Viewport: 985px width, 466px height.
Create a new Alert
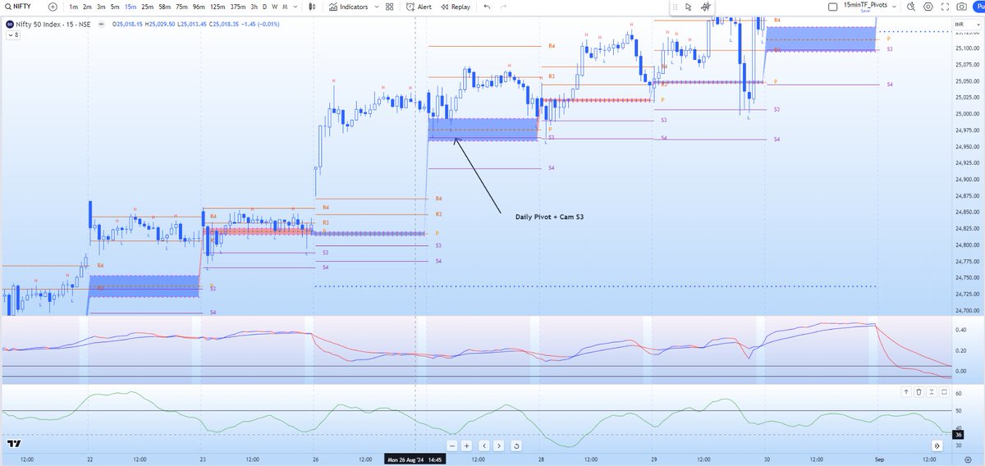click(419, 7)
